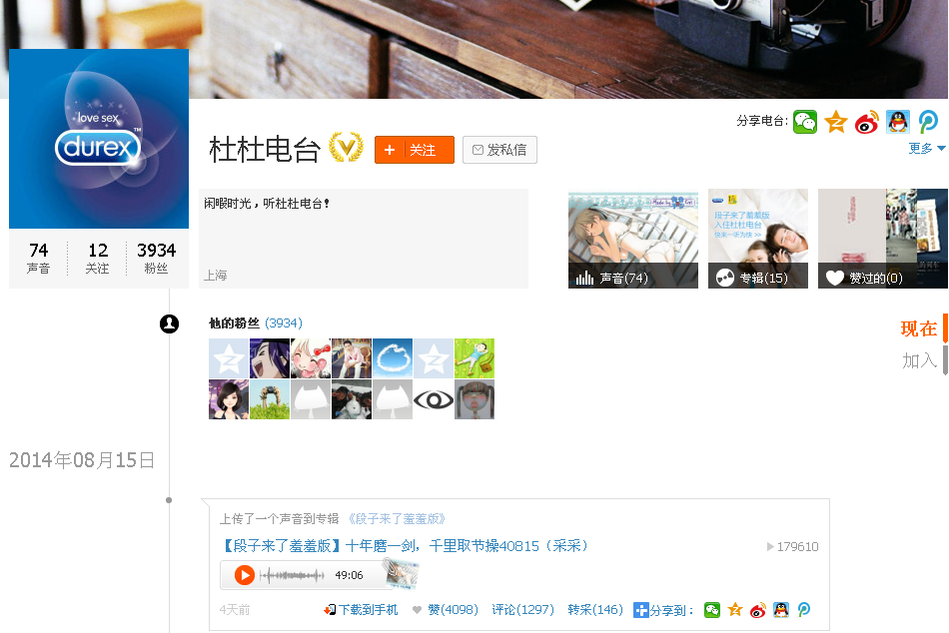The image size is (949, 633).
Task: Open the cartoon boy on grass fan avatar
Action: tap(474, 358)
